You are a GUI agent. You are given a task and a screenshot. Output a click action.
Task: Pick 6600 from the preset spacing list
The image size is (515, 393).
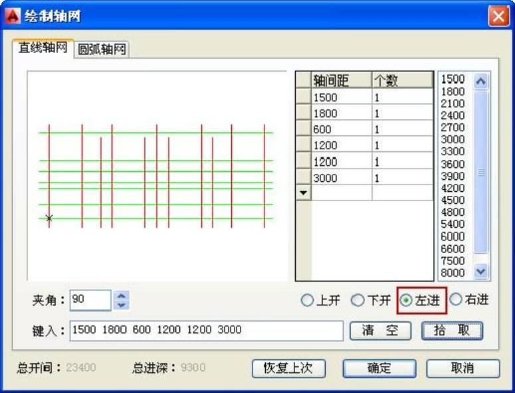click(453, 249)
